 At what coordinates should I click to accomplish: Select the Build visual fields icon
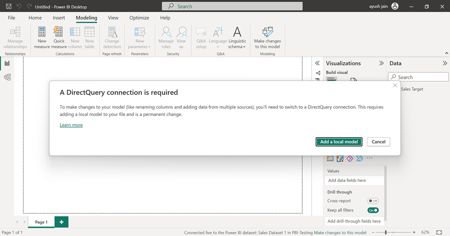(x=331, y=79)
